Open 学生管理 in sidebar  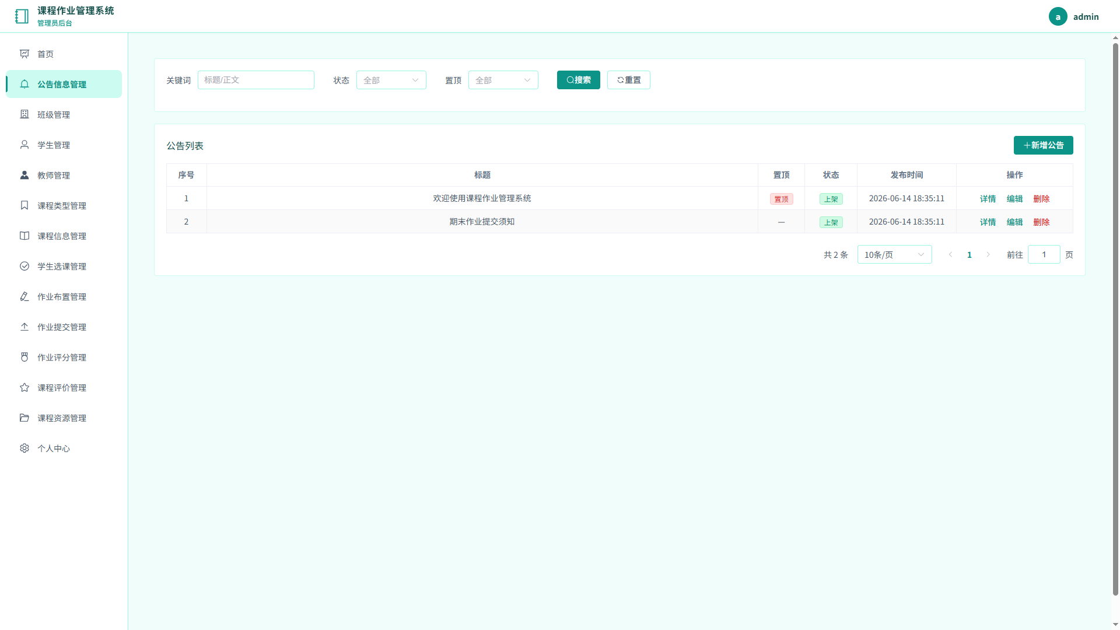(x=64, y=145)
